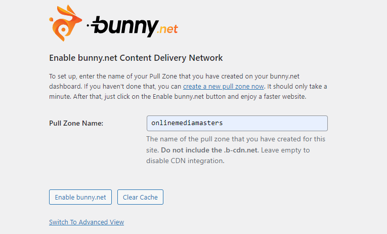This screenshot has height=234, width=387.
Task: Click the word dashboard in the intro text
Action: click(65, 87)
